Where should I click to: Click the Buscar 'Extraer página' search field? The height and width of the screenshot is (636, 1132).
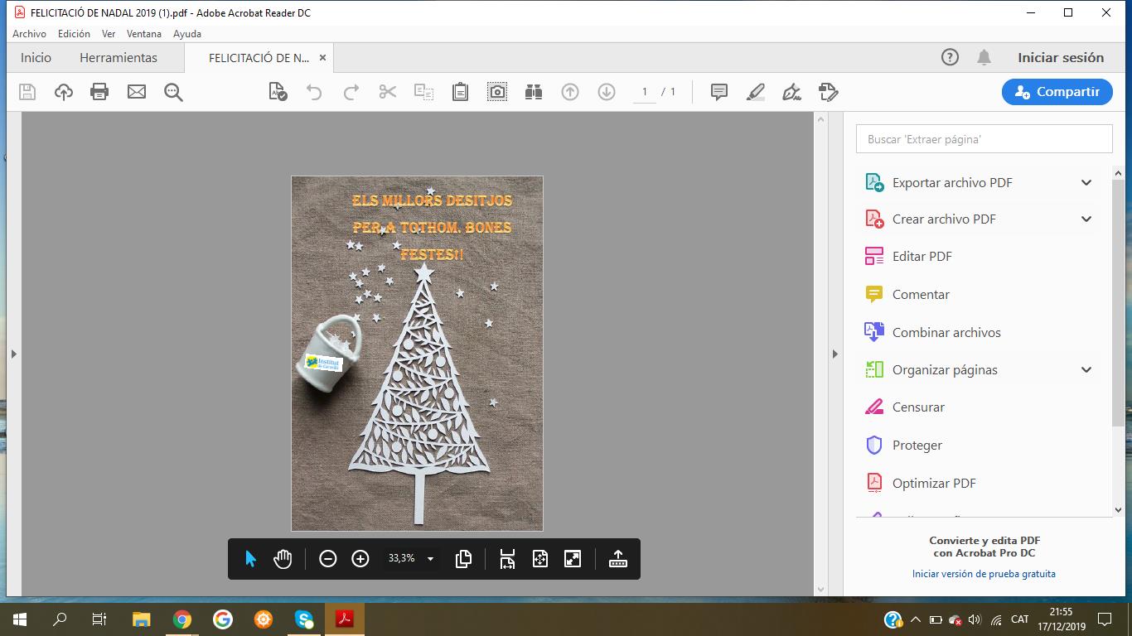pos(984,139)
